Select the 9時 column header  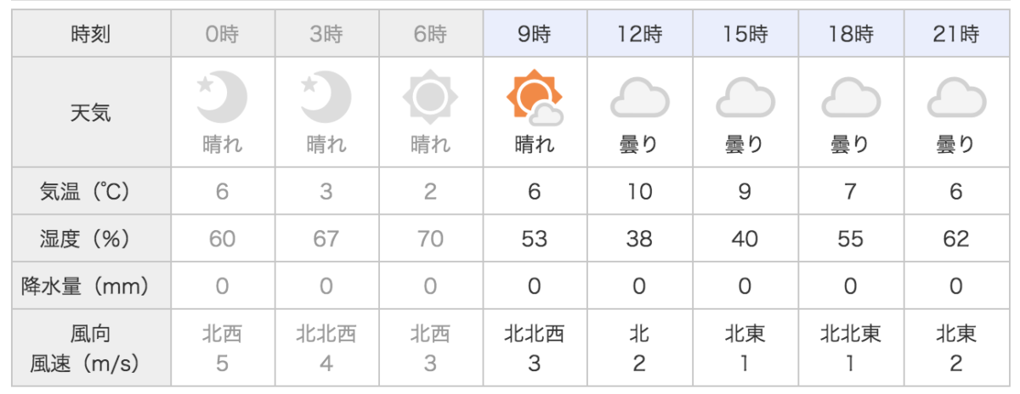pyautogui.click(x=535, y=35)
